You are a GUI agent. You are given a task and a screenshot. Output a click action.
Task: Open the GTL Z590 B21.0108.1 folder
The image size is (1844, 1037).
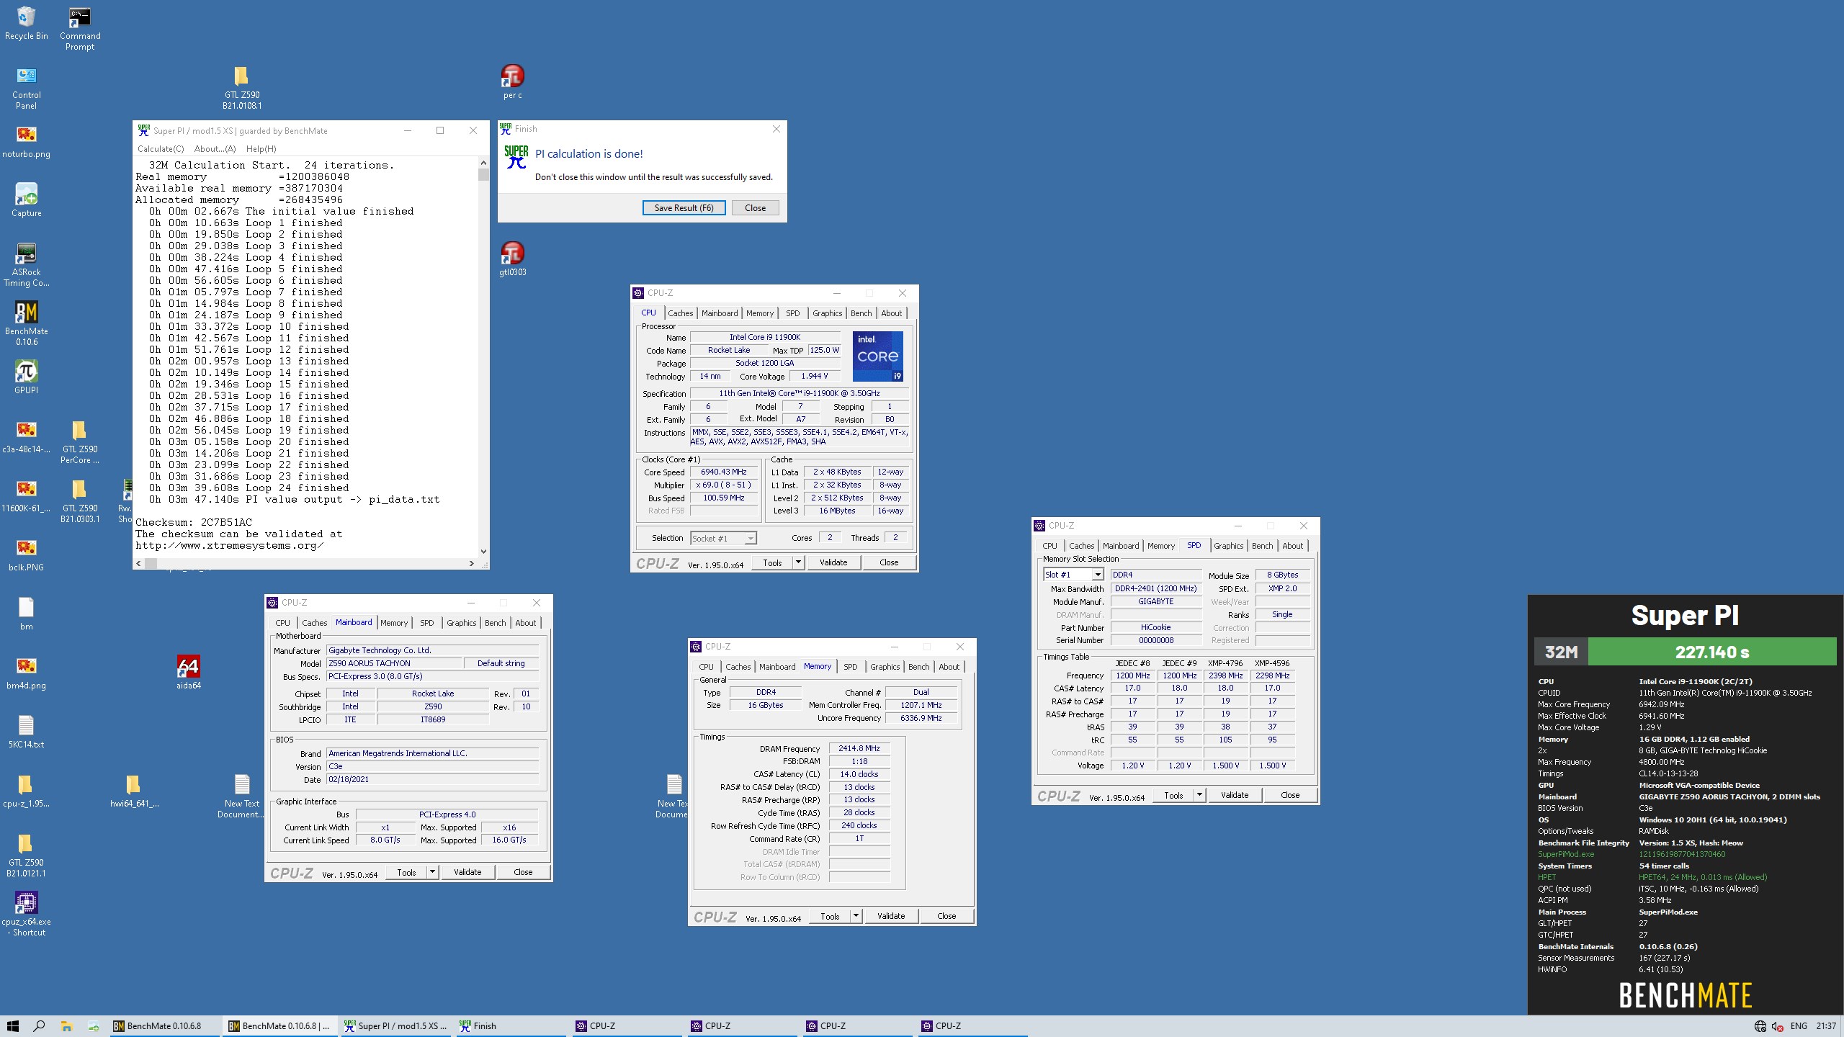[x=241, y=88]
